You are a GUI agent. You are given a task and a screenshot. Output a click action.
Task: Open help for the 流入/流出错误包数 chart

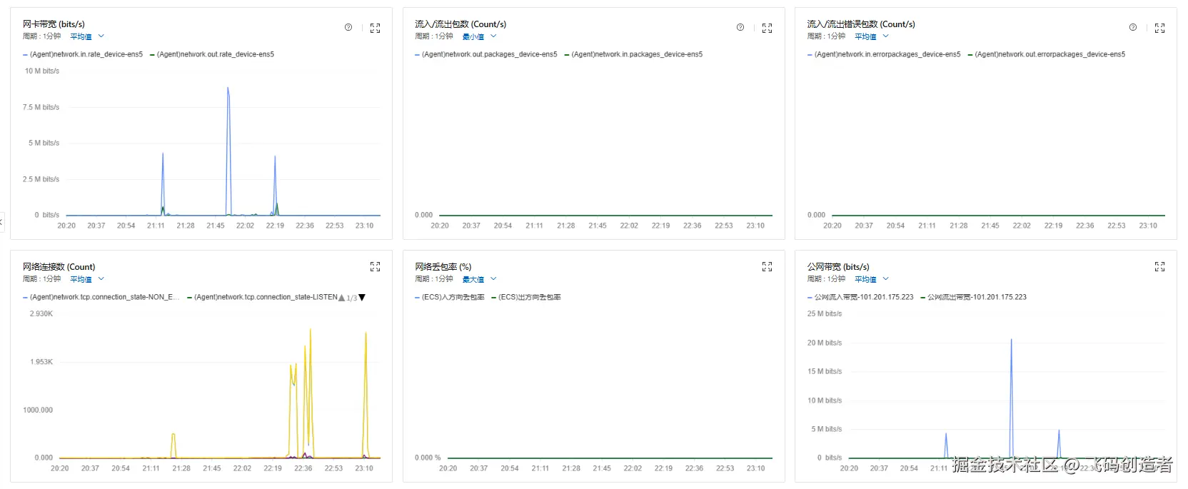tap(1133, 27)
